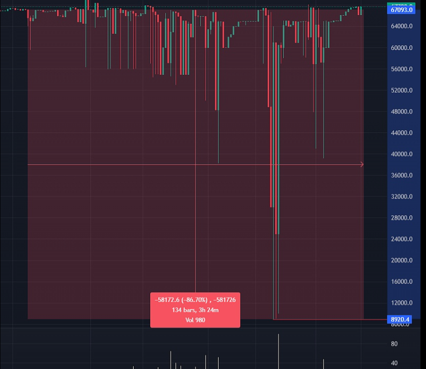The height and width of the screenshot is (369, 426).
Task: Click the blue 8920.4 price label
Action: click(x=401, y=320)
